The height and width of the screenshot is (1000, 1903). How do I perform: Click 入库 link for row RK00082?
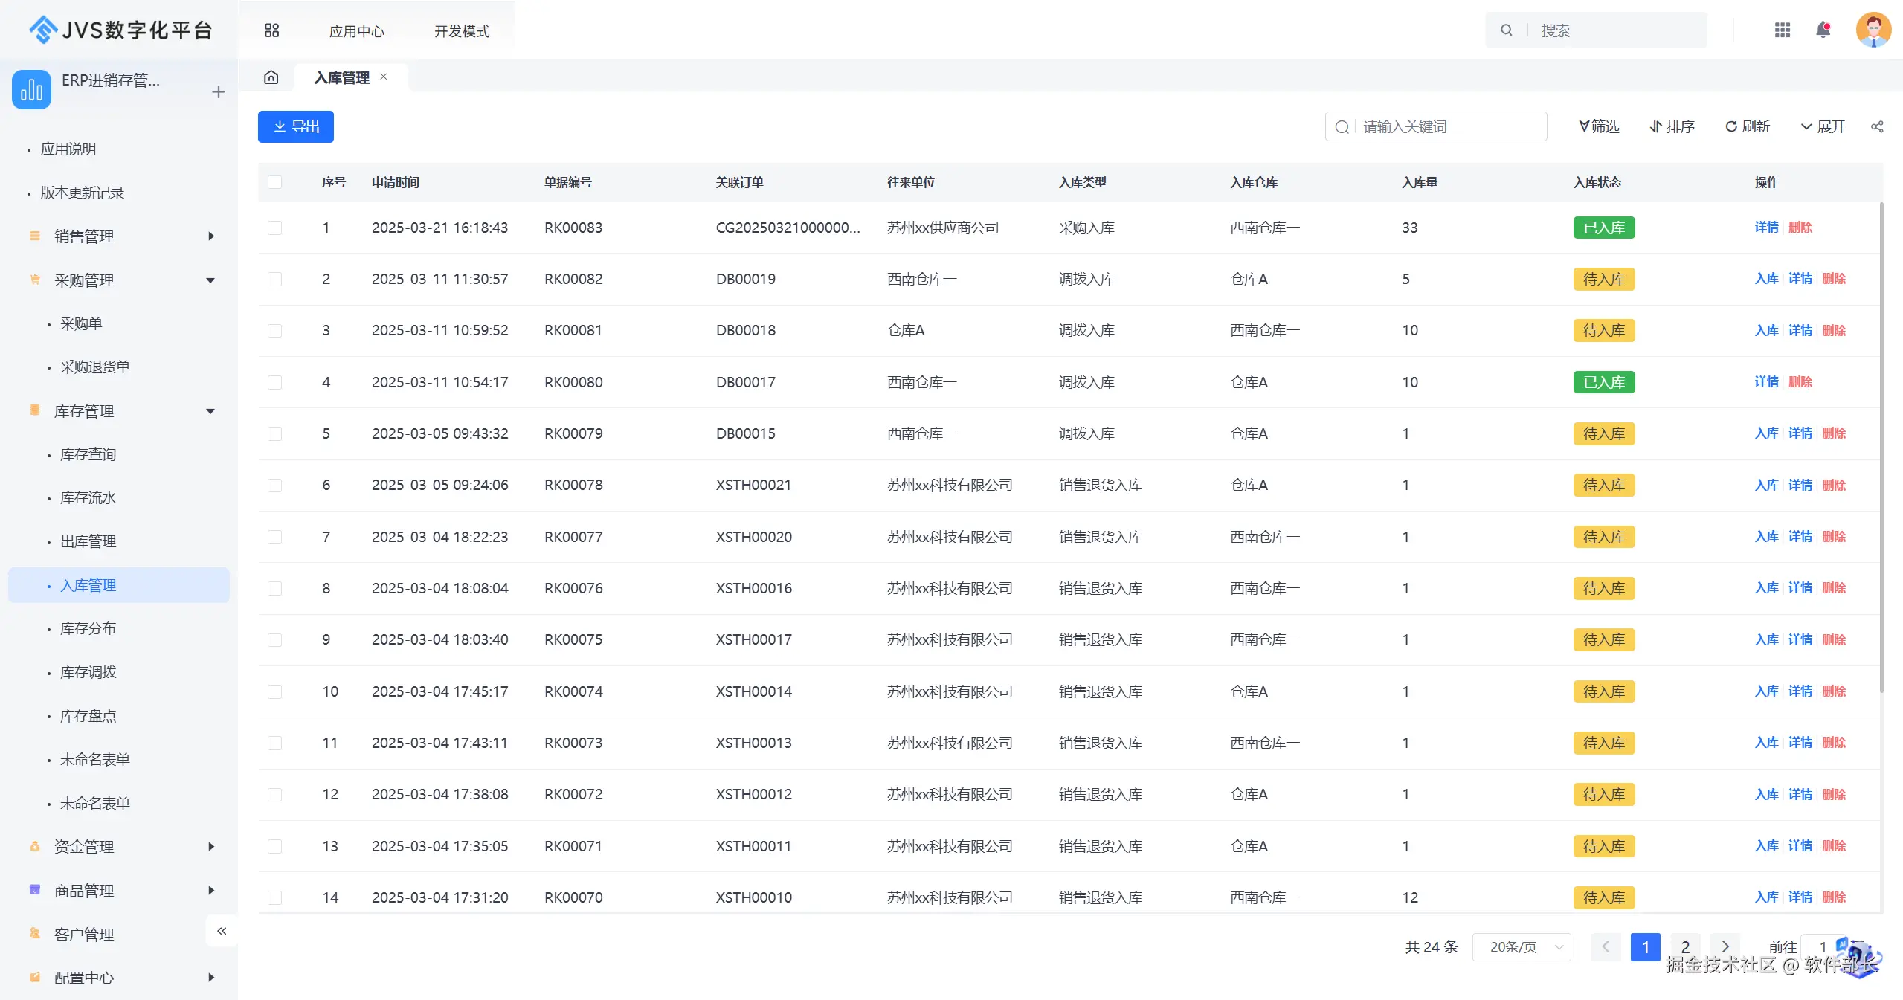click(x=1766, y=279)
